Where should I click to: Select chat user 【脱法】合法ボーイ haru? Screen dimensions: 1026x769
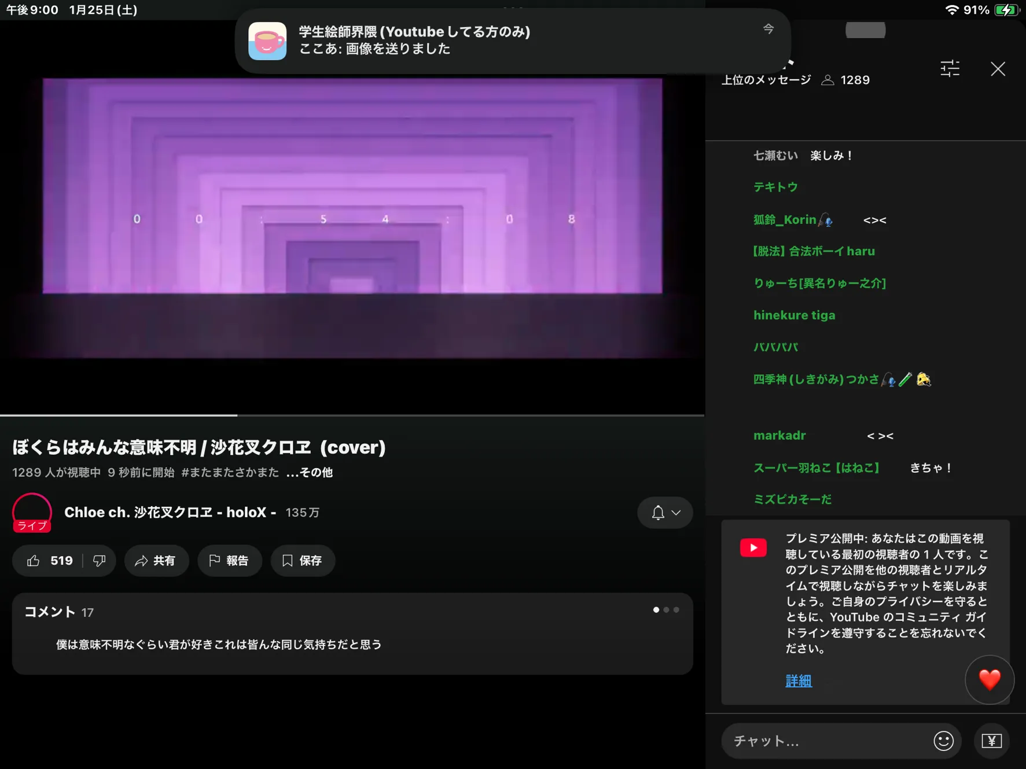click(814, 251)
